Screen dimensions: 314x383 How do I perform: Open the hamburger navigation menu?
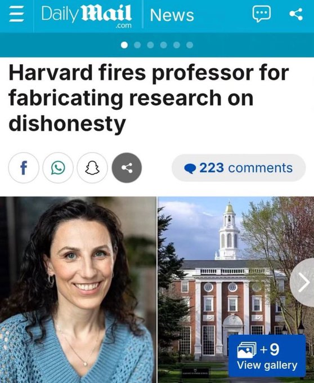(x=16, y=15)
